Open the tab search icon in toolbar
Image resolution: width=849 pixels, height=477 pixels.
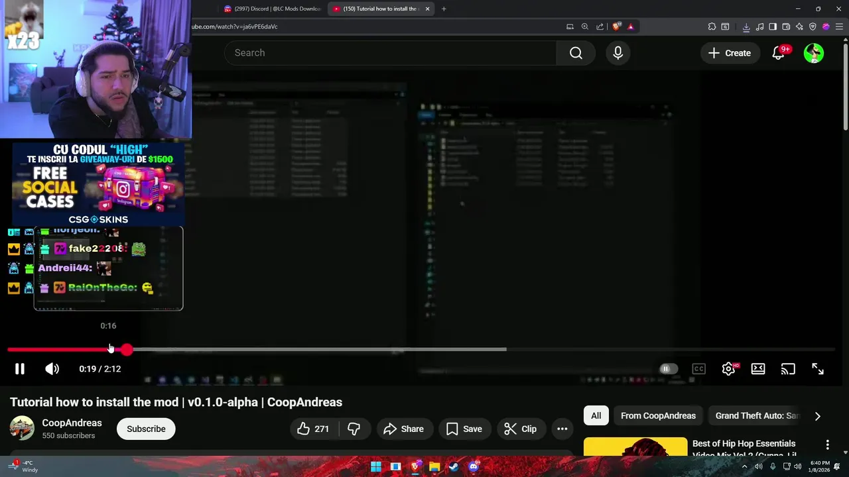[725, 26]
